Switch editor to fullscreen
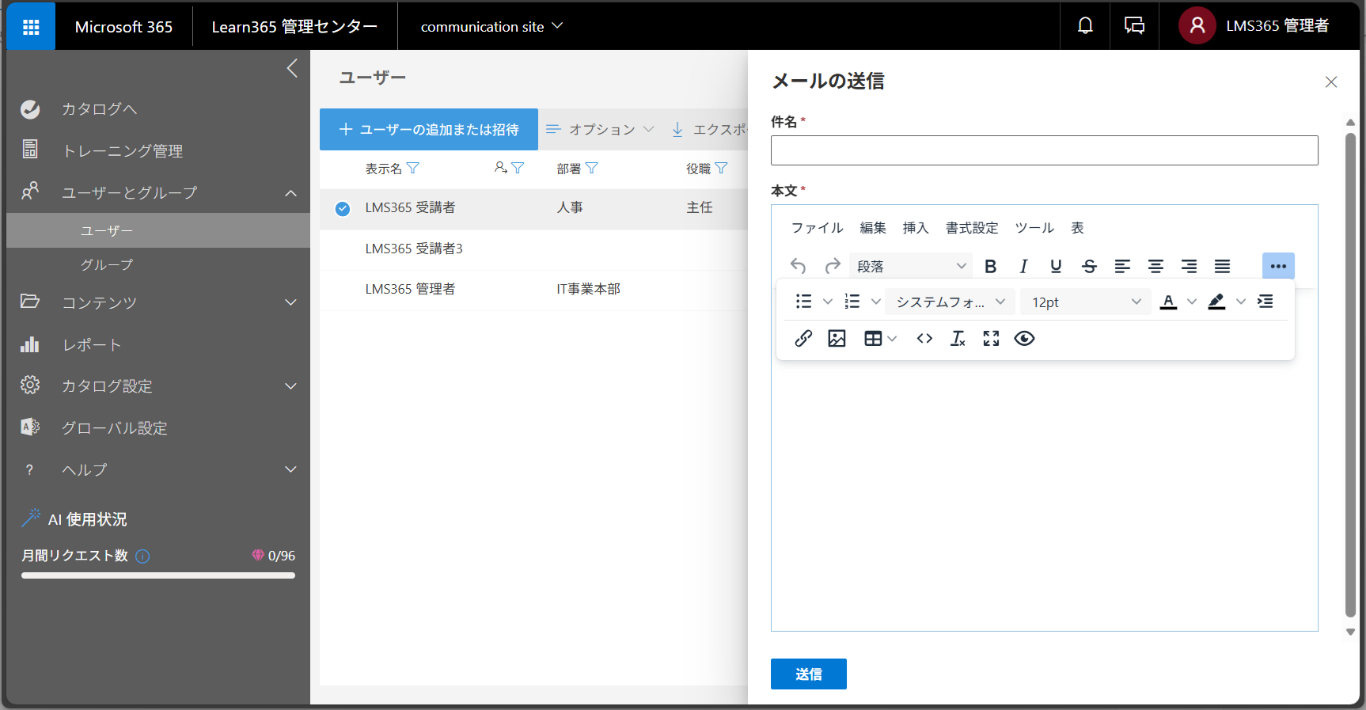The height and width of the screenshot is (710, 1366). pyautogui.click(x=991, y=339)
